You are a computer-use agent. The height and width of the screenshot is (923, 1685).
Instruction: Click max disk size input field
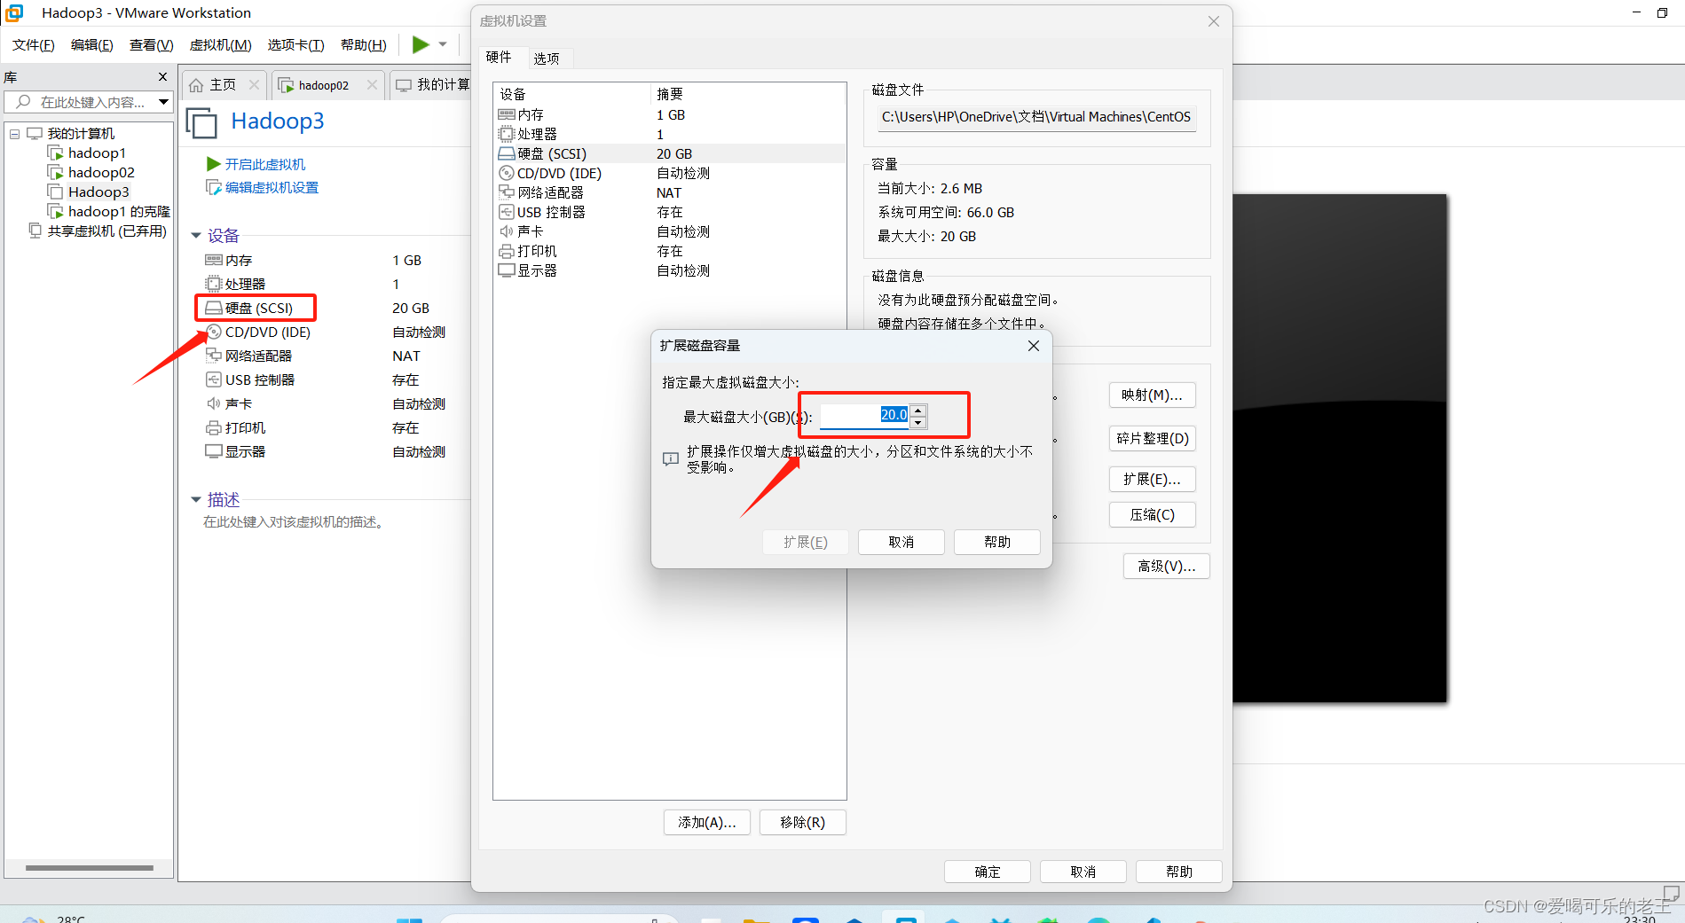[x=864, y=415]
